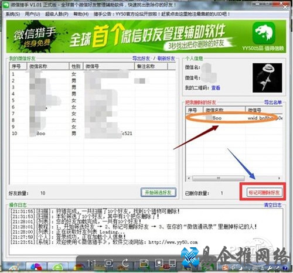The image size is (293, 273).
Task: Select friend row number 7
Action: pyautogui.click(x=93, y=114)
